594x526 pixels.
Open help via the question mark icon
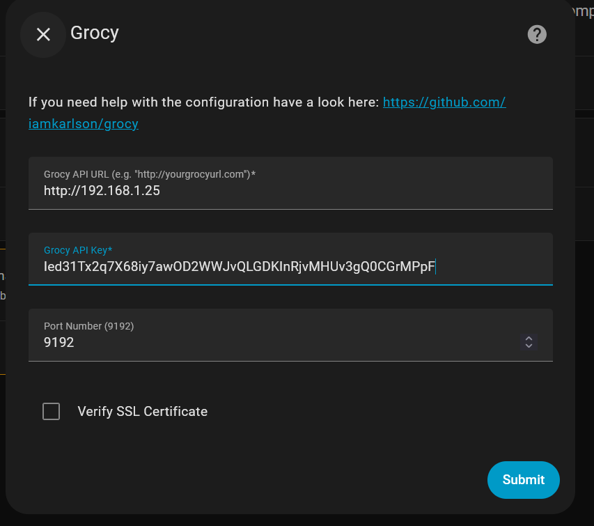coord(537,34)
